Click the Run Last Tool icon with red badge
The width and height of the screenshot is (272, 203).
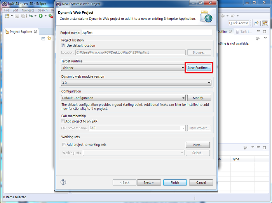pyautogui.click(x=51, y=16)
